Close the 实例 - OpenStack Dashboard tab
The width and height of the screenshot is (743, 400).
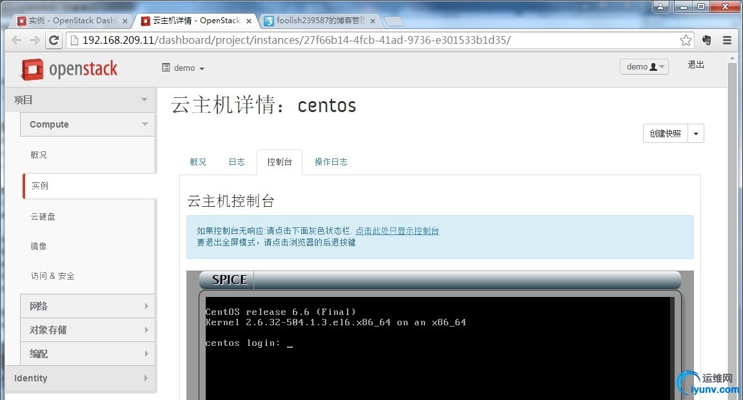click(125, 21)
